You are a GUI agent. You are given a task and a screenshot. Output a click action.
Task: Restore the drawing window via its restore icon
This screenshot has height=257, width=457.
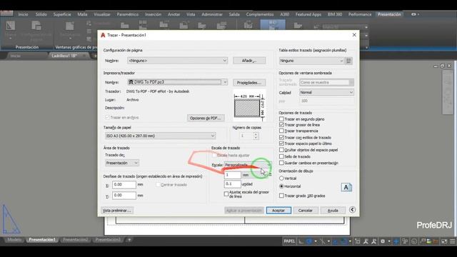tap(442, 66)
